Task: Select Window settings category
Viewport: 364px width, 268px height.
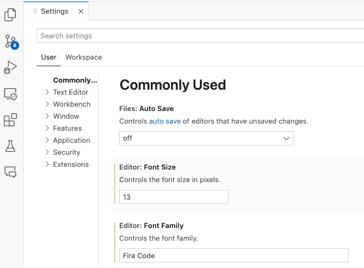Action: (x=66, y=116)
